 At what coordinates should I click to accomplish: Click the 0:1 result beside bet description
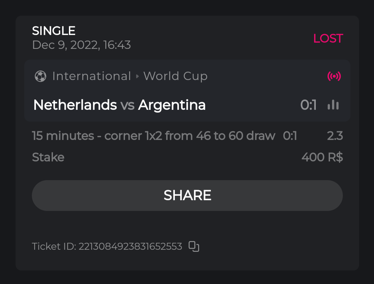point(290,136)
